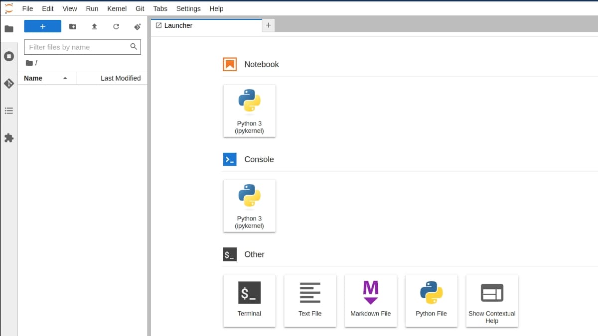Open a new Terminal from launcher
The width and height of the screenshot is (598, 336).
pos(249,301)
